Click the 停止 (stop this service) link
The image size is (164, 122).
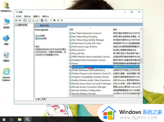coord(37,36)
